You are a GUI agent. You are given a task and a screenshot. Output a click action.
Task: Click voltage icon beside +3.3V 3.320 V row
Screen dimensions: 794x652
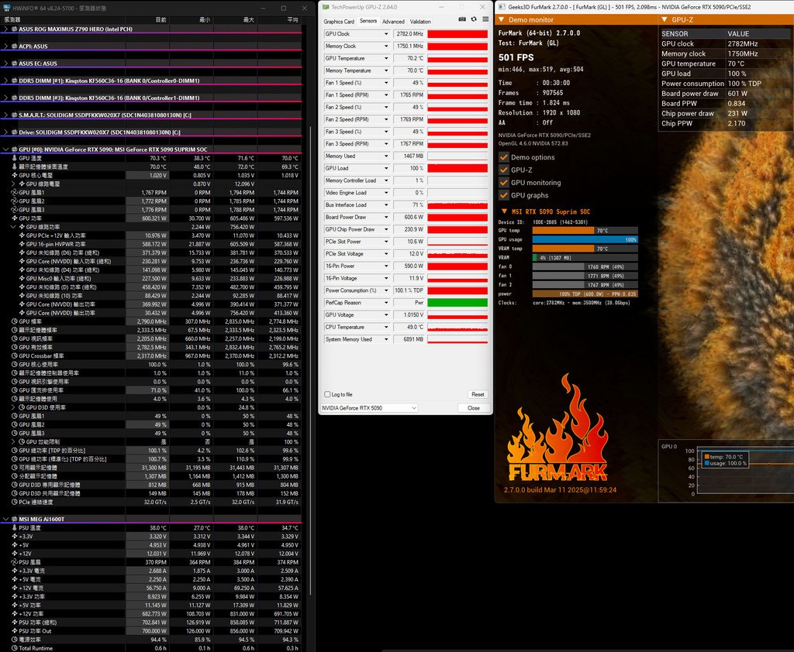(x=15, y=537)
